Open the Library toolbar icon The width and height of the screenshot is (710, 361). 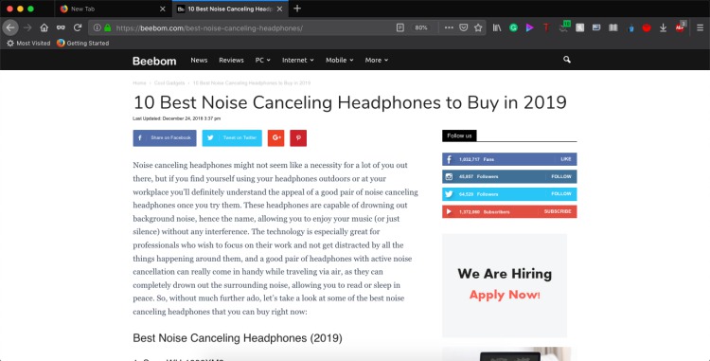click(497, 27)
